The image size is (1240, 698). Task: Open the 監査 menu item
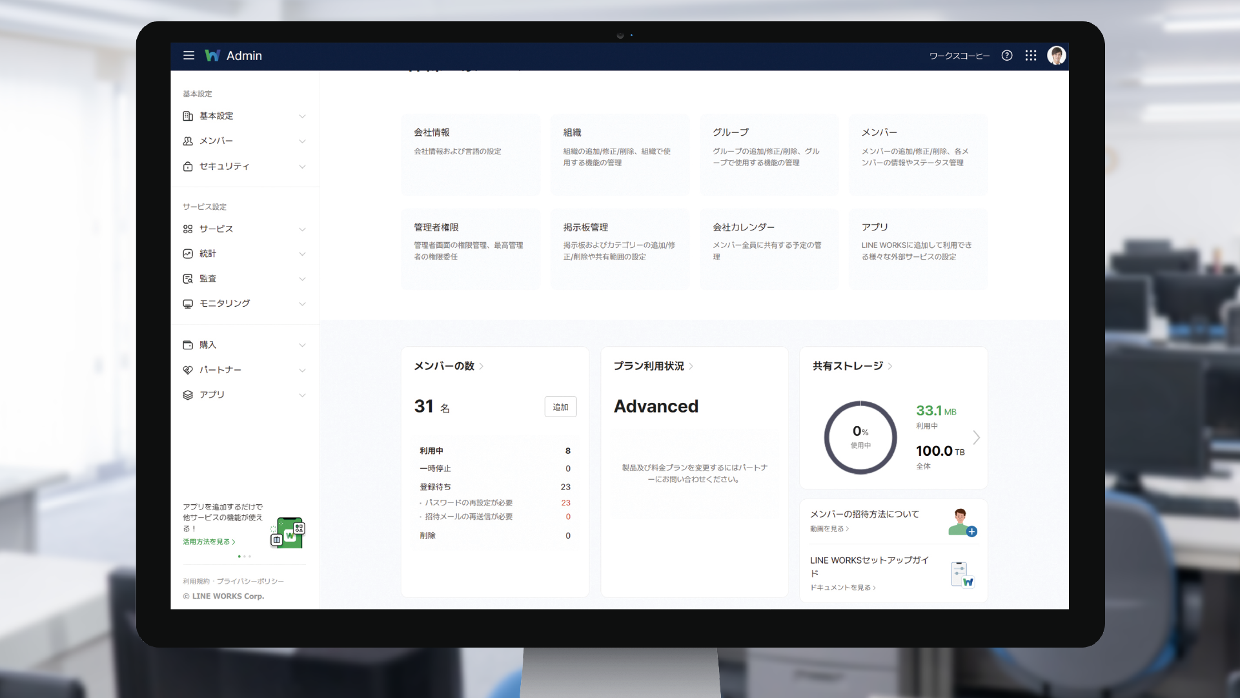pos(208,279)
